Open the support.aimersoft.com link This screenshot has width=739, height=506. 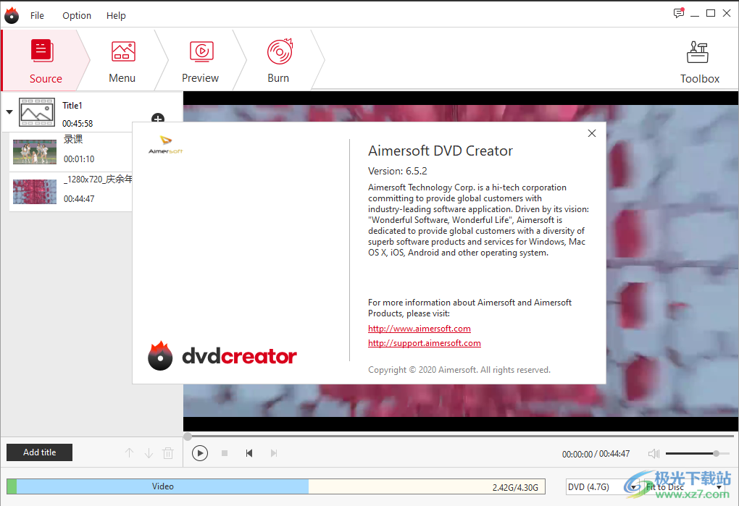(x=425, y=343)
